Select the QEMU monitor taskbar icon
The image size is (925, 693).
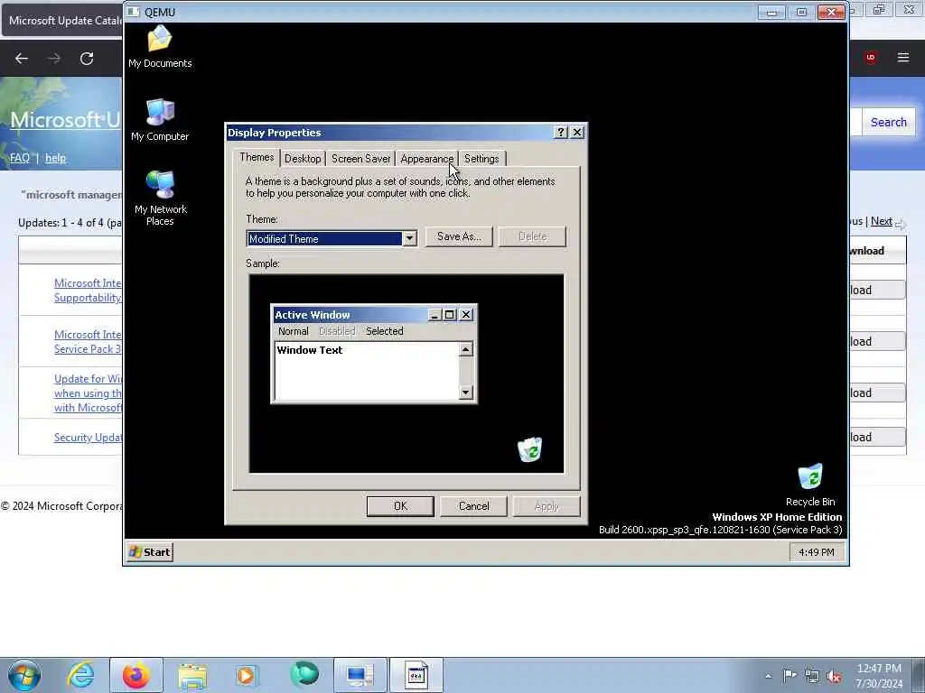click(360, 675)
